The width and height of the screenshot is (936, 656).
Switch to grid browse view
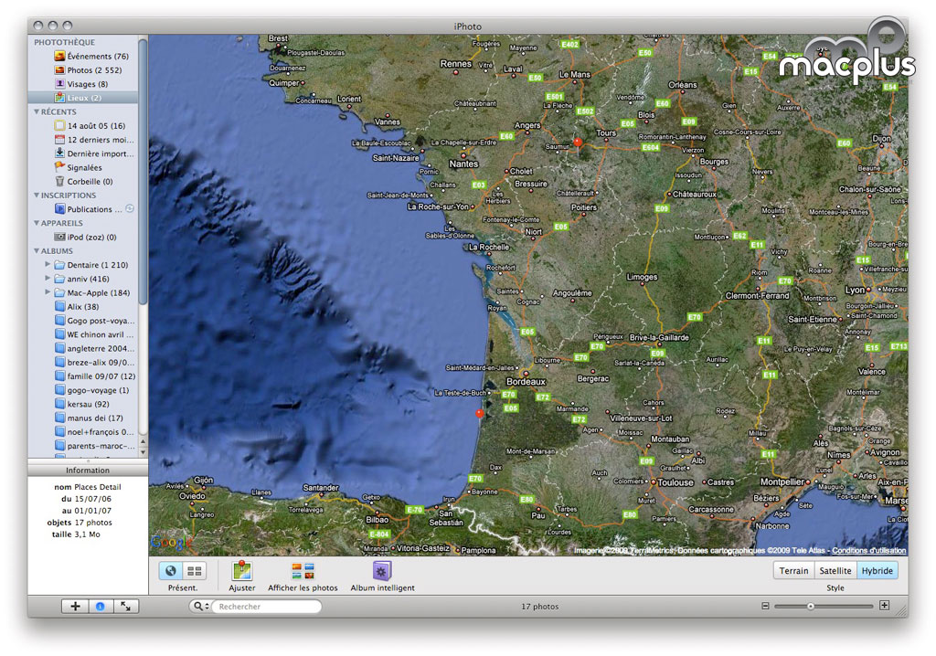point(194,571)
